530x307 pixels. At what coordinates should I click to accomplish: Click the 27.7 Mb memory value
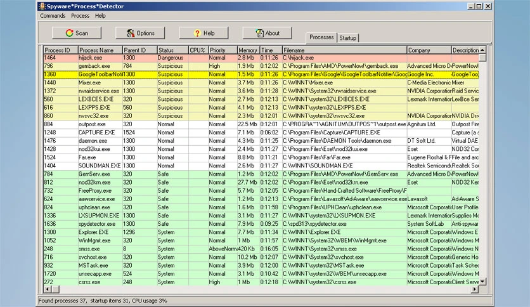tap(247, 182)
